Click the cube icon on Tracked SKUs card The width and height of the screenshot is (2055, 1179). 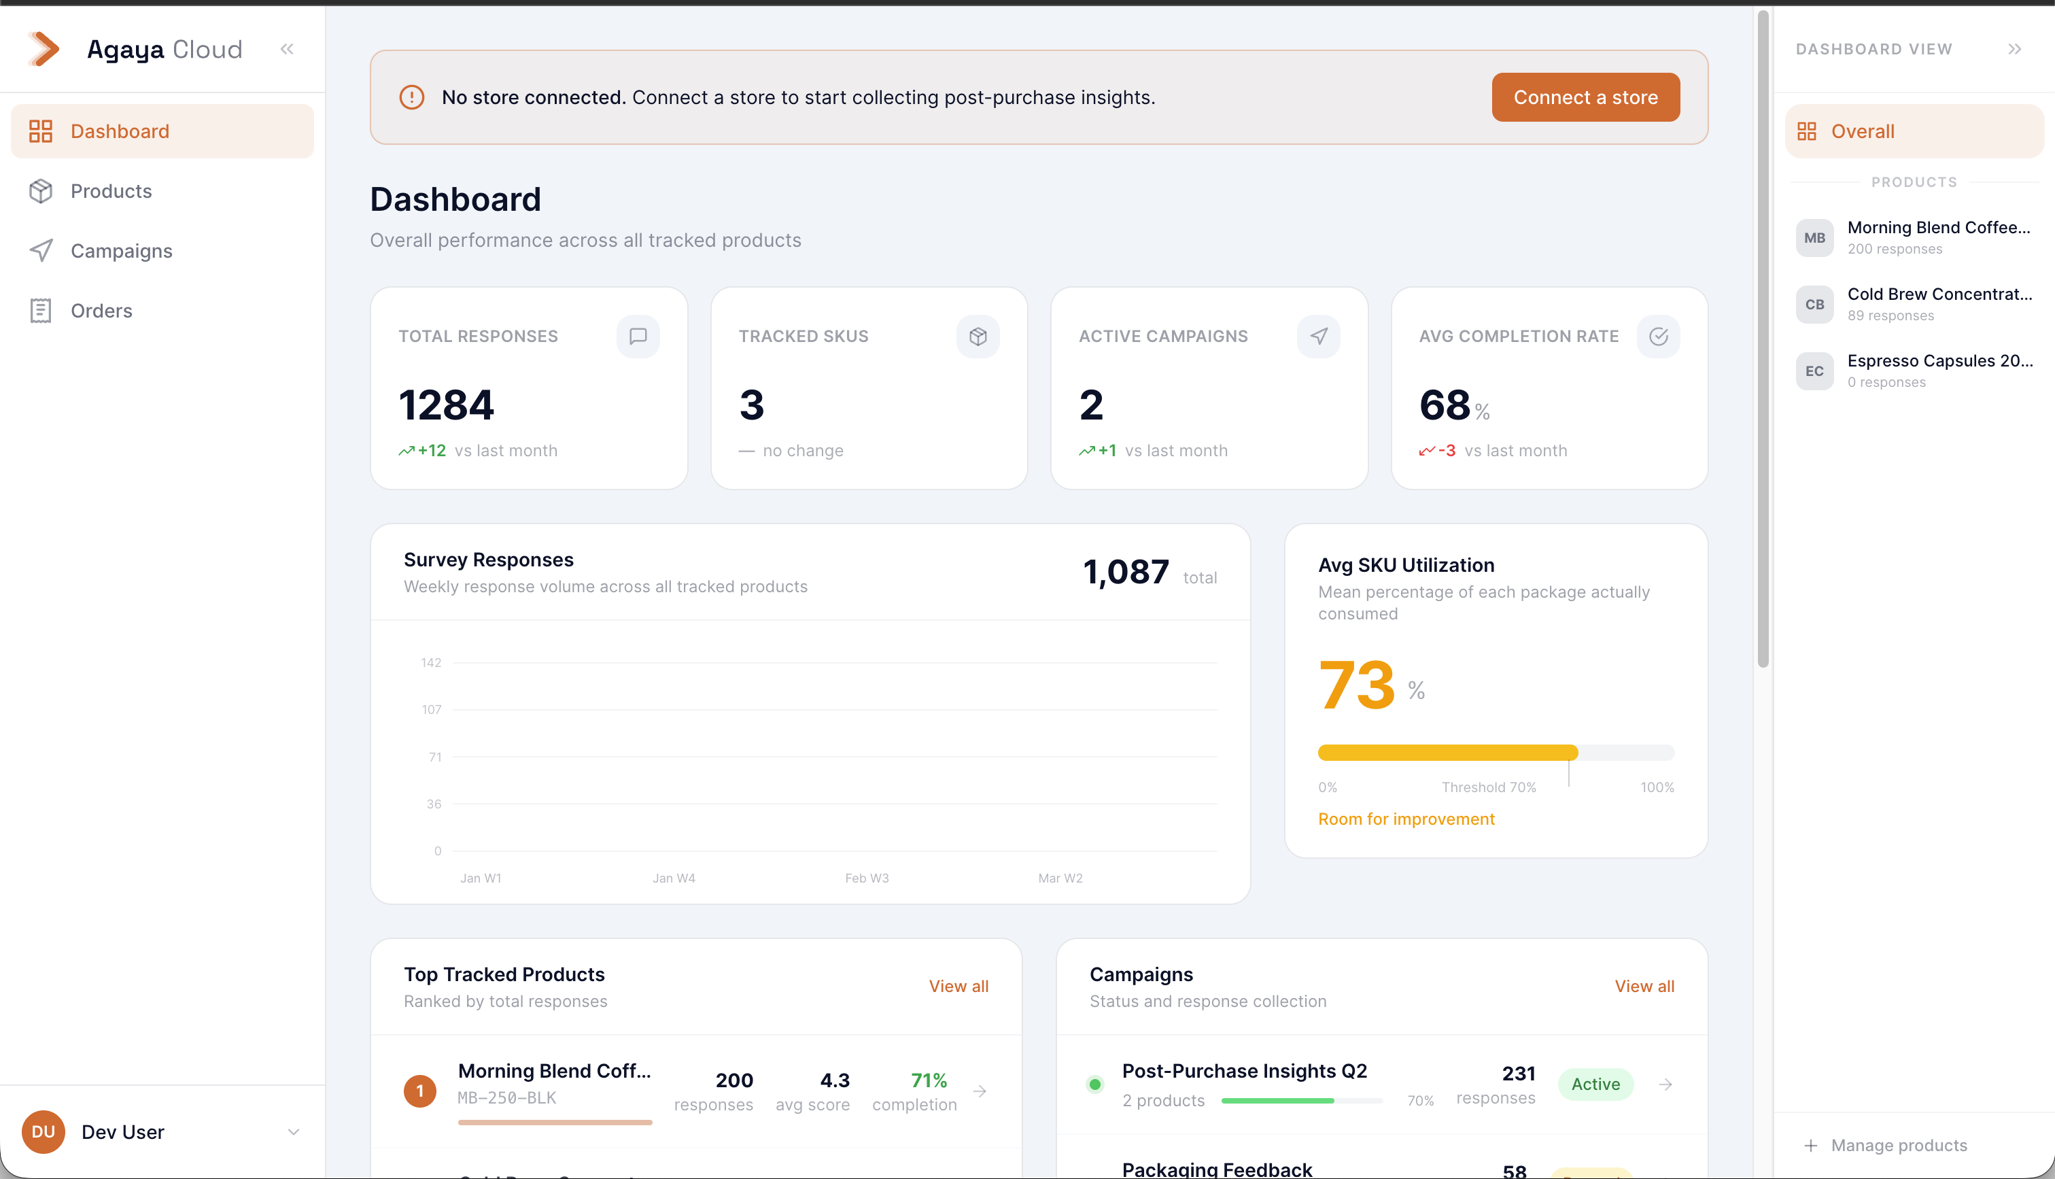[978, 336]
